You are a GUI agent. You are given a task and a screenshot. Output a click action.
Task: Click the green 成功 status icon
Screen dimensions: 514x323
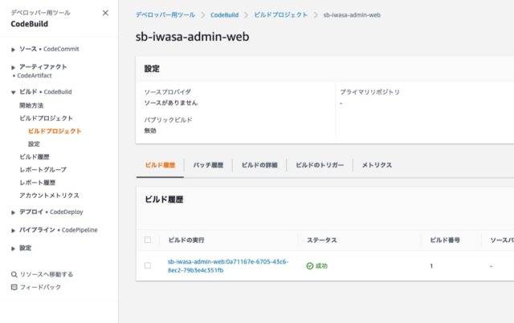coord(310,266)
